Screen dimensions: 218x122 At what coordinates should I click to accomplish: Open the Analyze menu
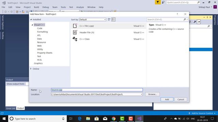click(80, 7)
